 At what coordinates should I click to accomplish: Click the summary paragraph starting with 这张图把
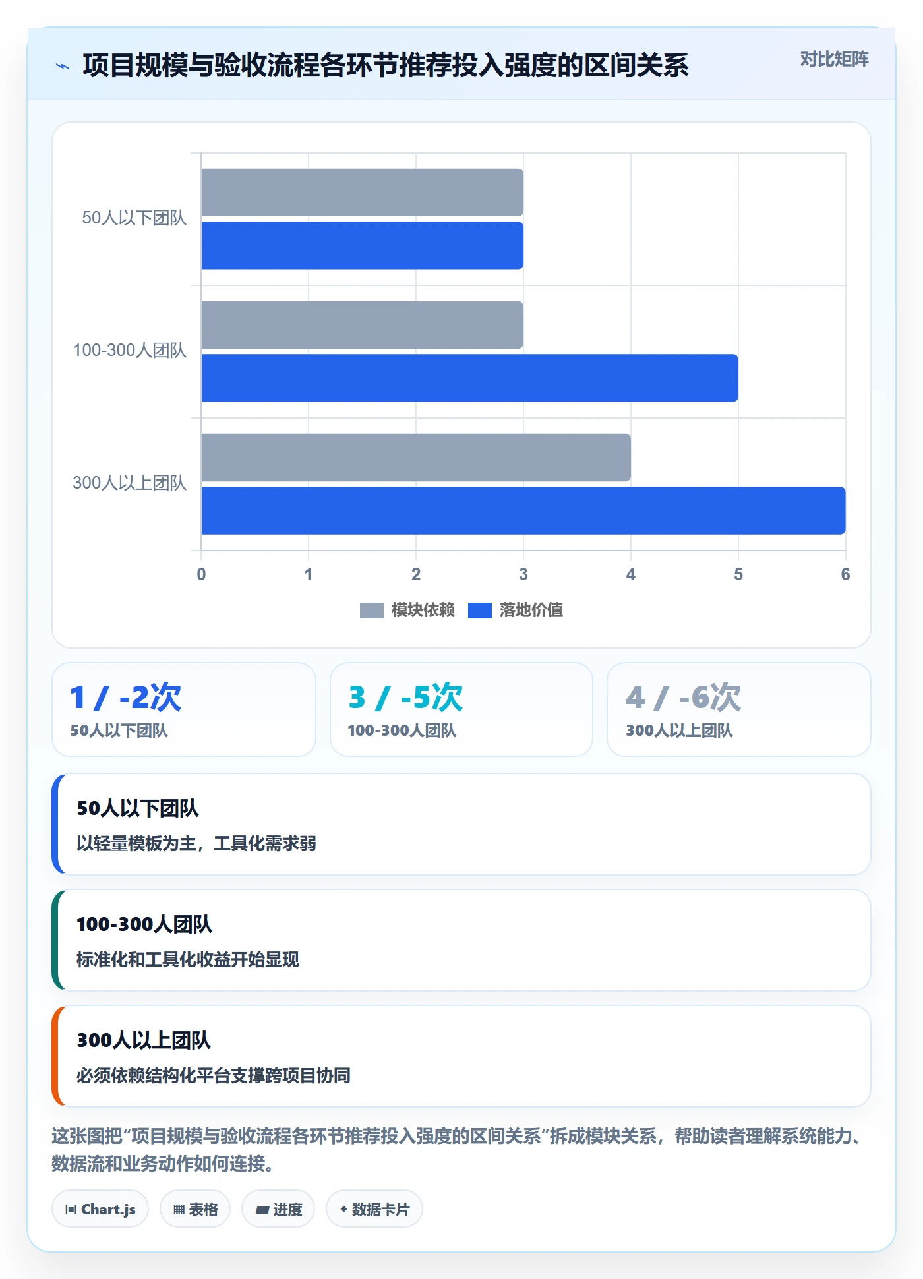pyautogui.click(x=460, y=1150)
